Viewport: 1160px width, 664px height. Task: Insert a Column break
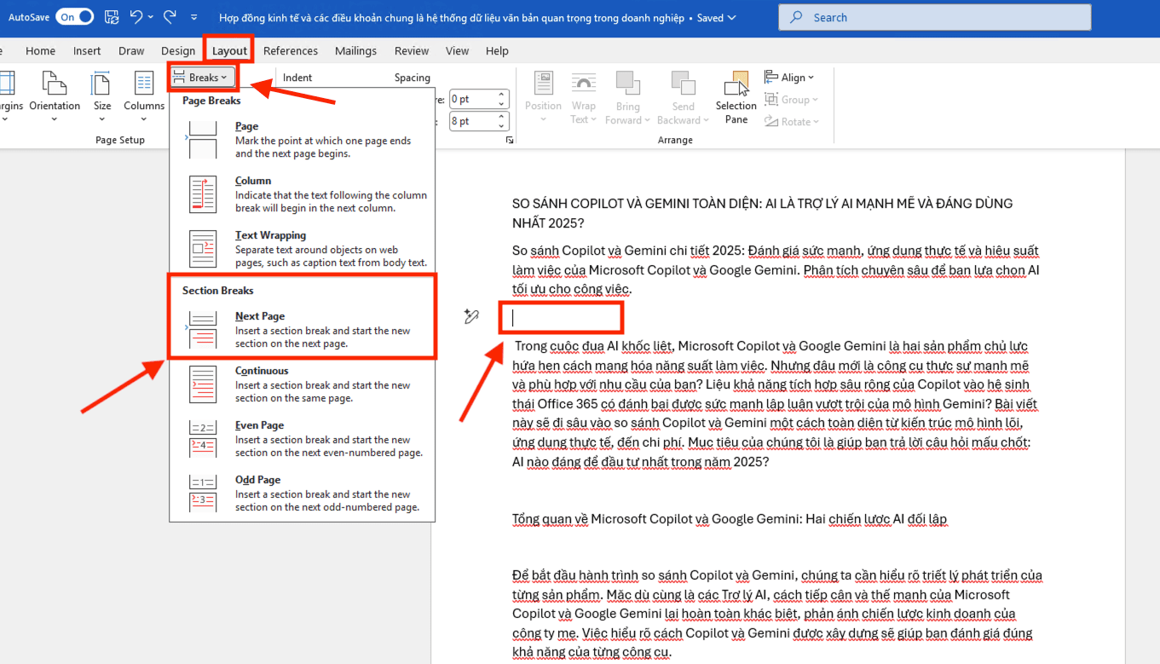303,194
